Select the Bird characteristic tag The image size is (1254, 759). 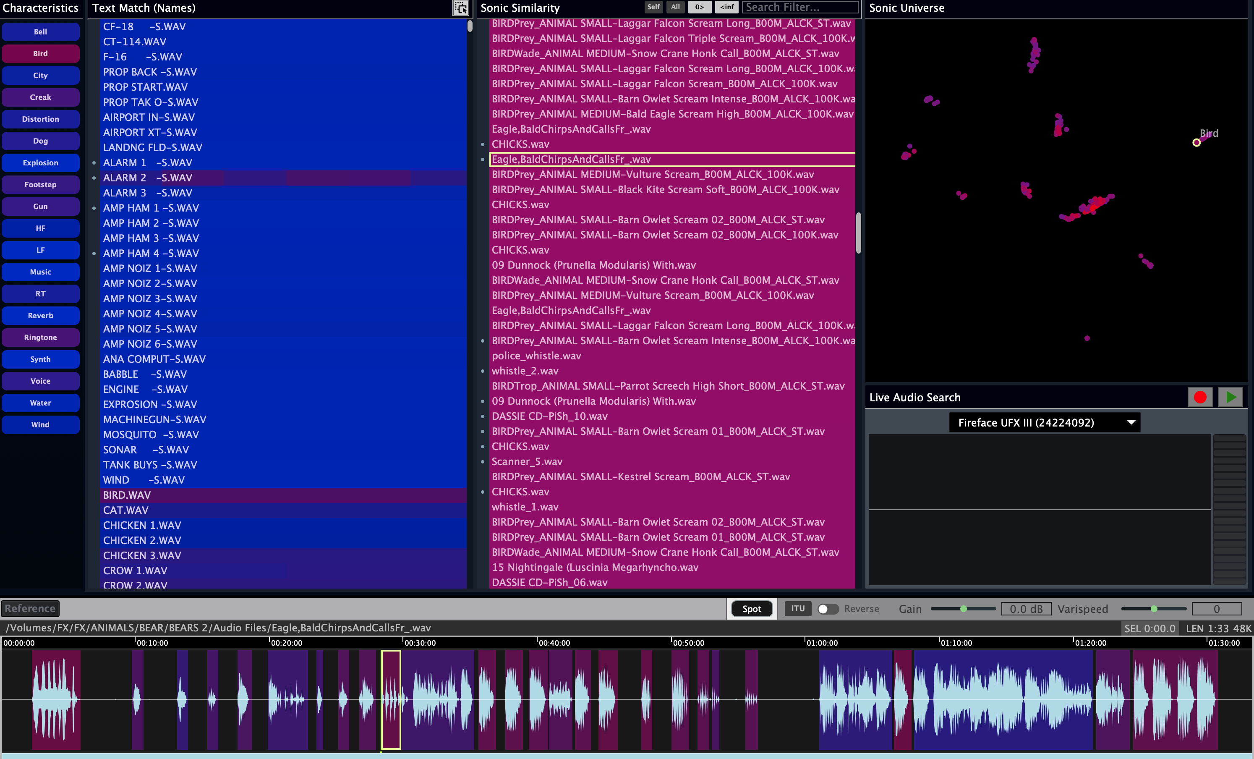[x=40, y=53]
